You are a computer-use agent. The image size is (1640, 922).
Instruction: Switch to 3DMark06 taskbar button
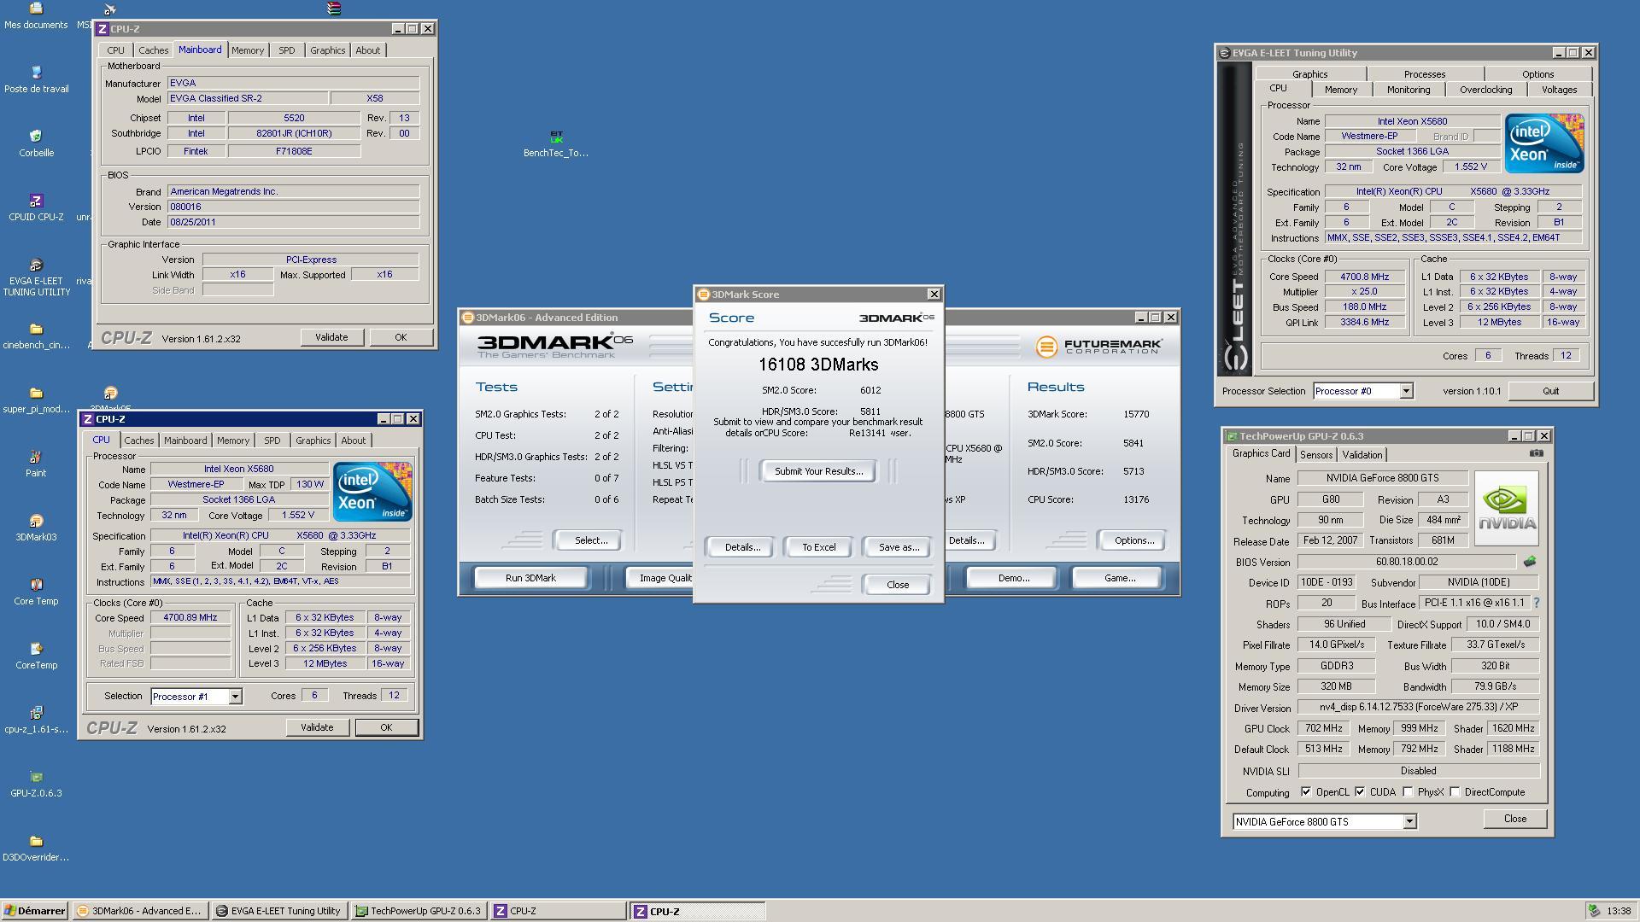(x=139, y=911)
